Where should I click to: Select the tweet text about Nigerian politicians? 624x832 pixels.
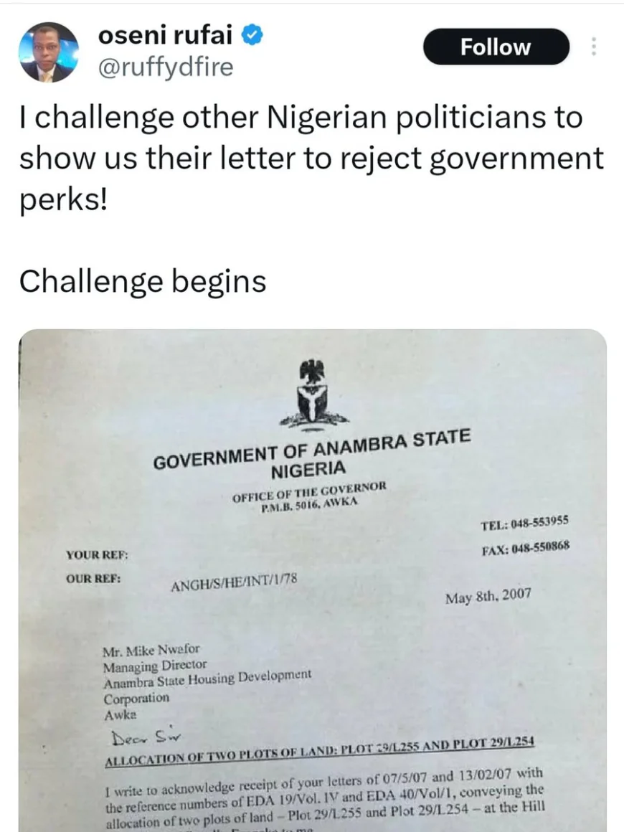311,159
